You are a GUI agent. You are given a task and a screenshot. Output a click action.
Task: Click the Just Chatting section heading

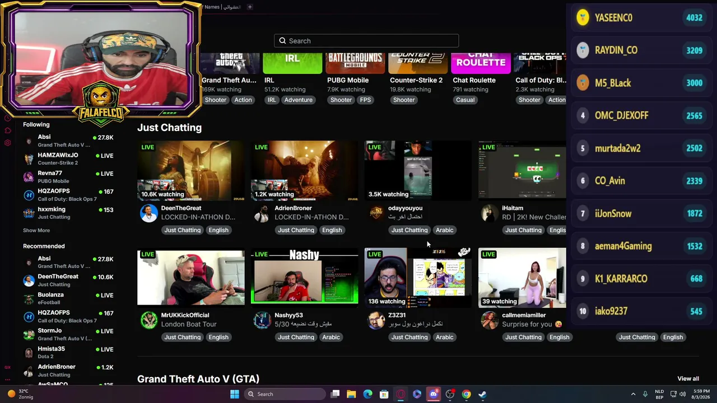click(x=169, y=128)
